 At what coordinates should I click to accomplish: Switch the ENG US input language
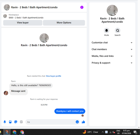click(118, 132)
